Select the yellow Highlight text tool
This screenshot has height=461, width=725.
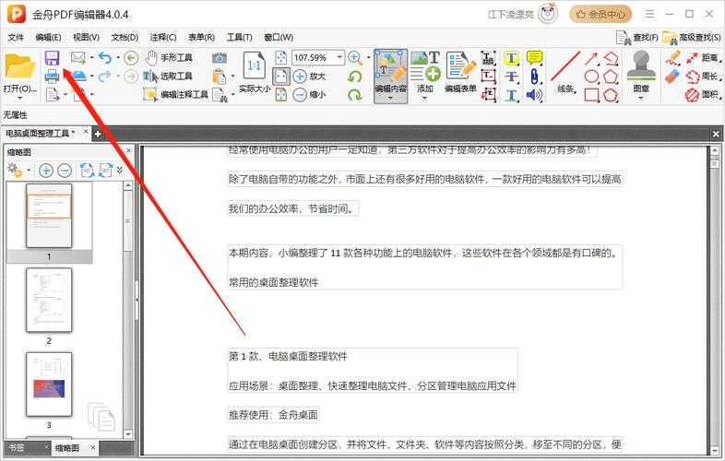tap(511, 58)
